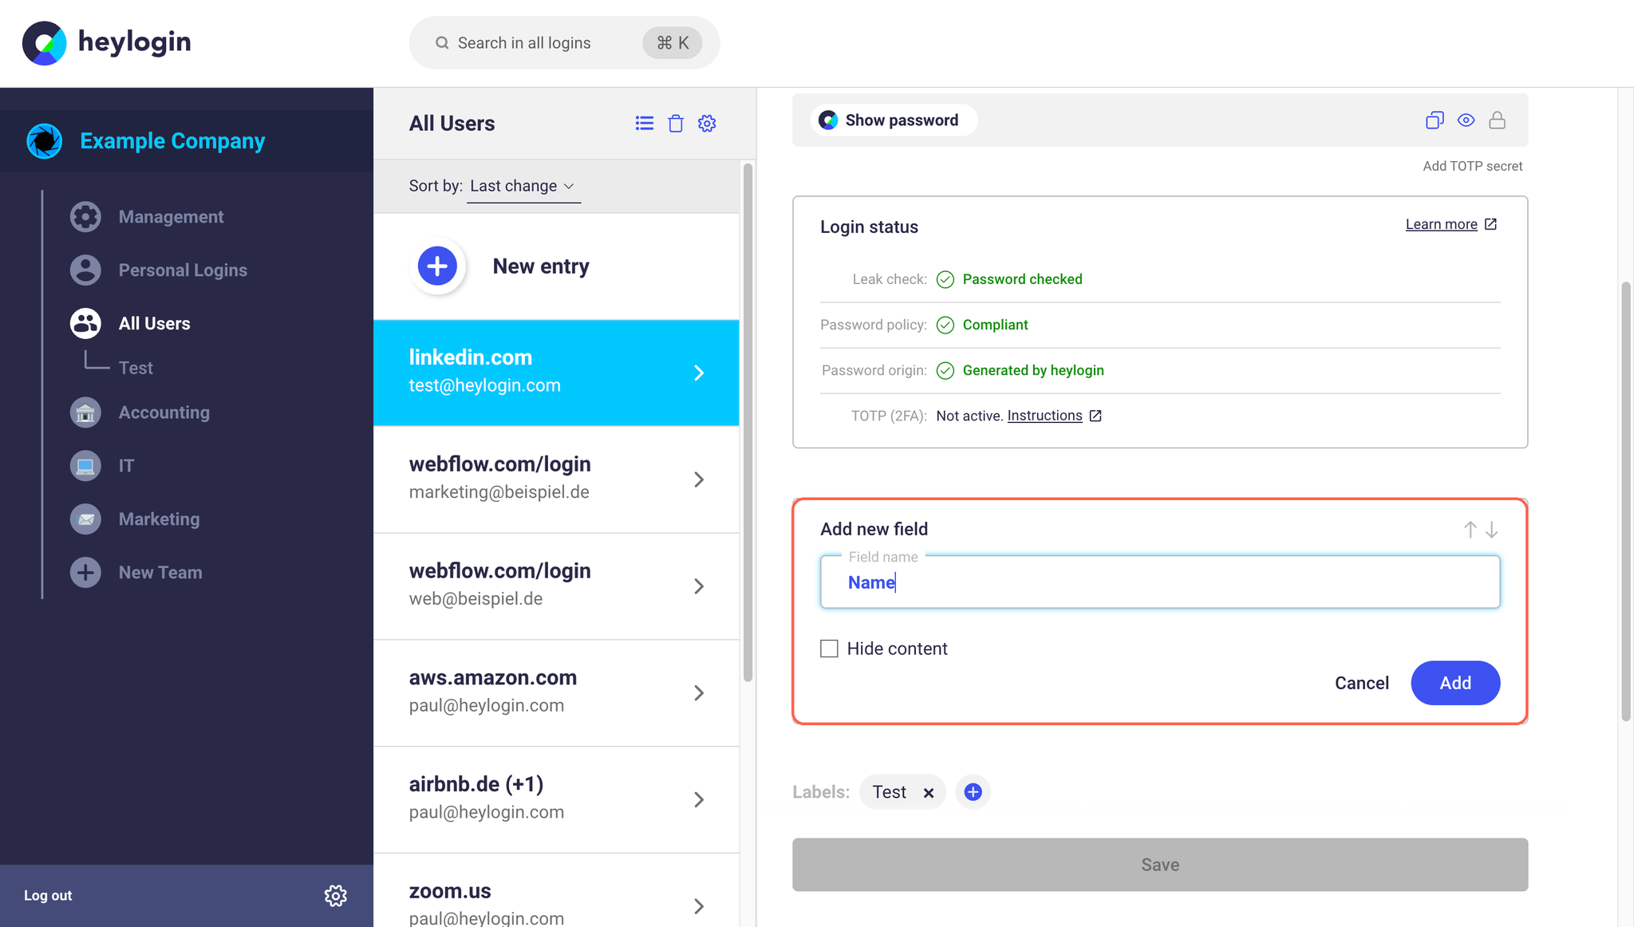The height and width of the screenshot is (927, 1634).
Task: Open settings gear beside Log out
Action: point(336,896)
